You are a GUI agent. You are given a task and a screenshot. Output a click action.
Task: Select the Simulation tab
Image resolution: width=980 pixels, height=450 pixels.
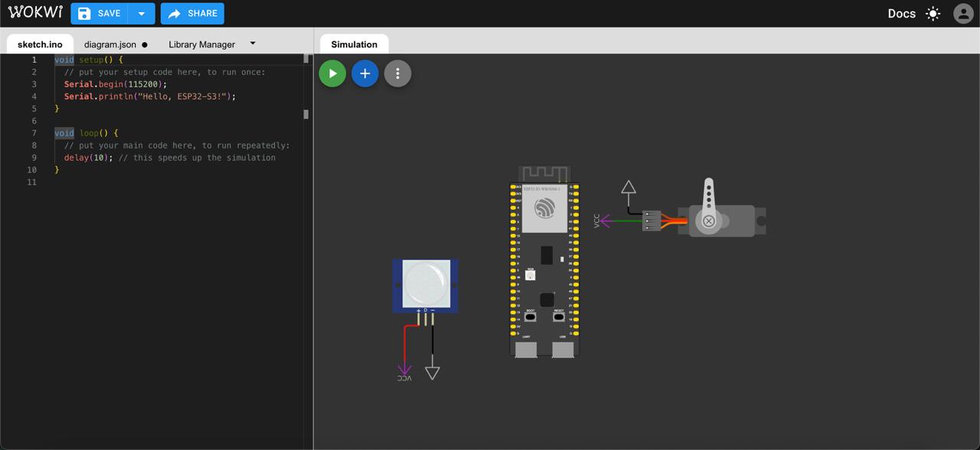tap(354, 44)
